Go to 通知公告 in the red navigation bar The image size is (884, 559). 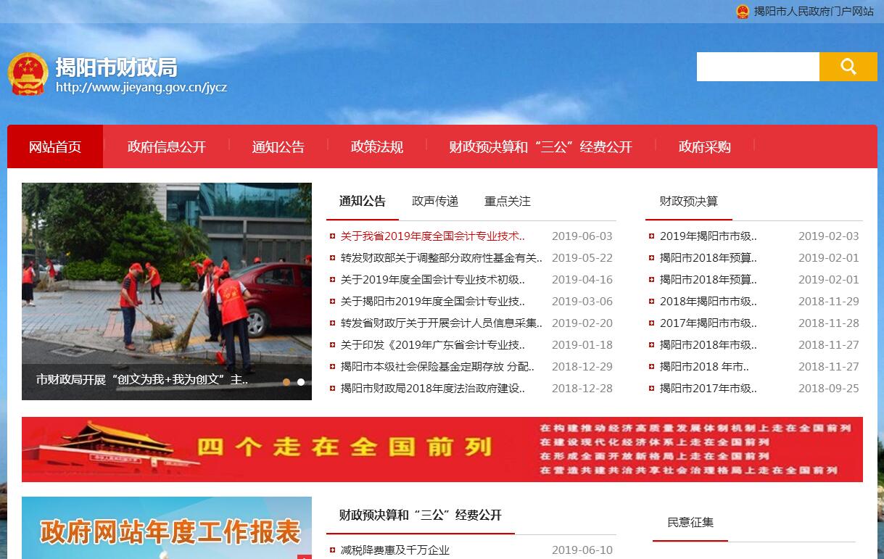[278, 147]
